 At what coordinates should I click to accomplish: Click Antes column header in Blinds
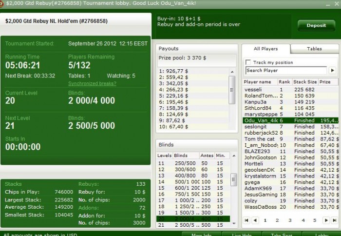click(207, 156)
